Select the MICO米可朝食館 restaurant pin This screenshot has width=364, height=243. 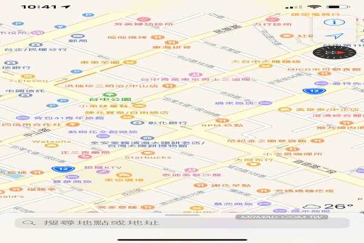[325, 74]
